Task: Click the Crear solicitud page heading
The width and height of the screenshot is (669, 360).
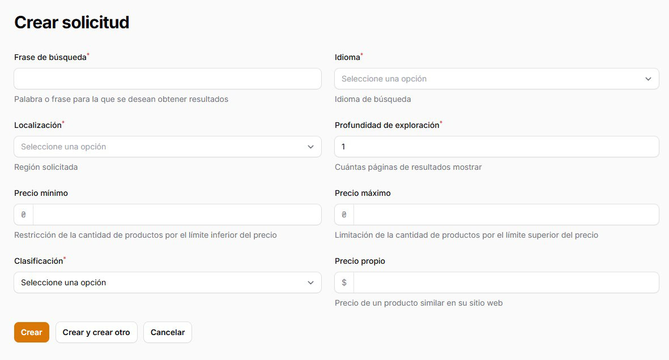Action: tap(72, 22)
